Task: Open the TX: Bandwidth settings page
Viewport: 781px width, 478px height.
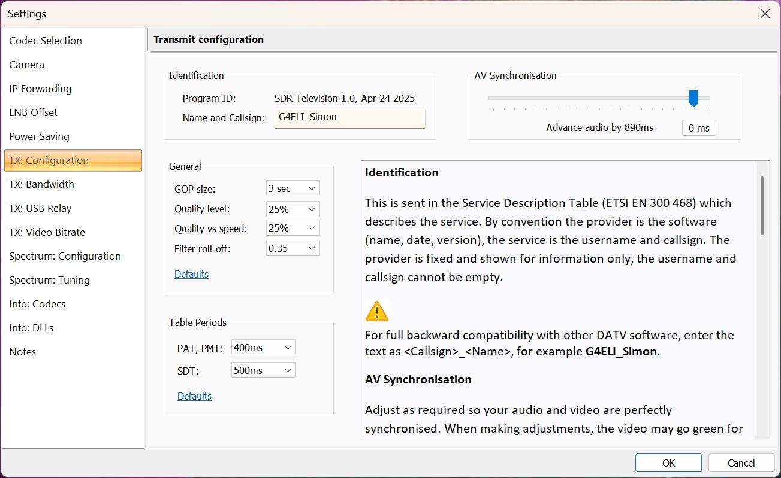Action: point(42,184)
